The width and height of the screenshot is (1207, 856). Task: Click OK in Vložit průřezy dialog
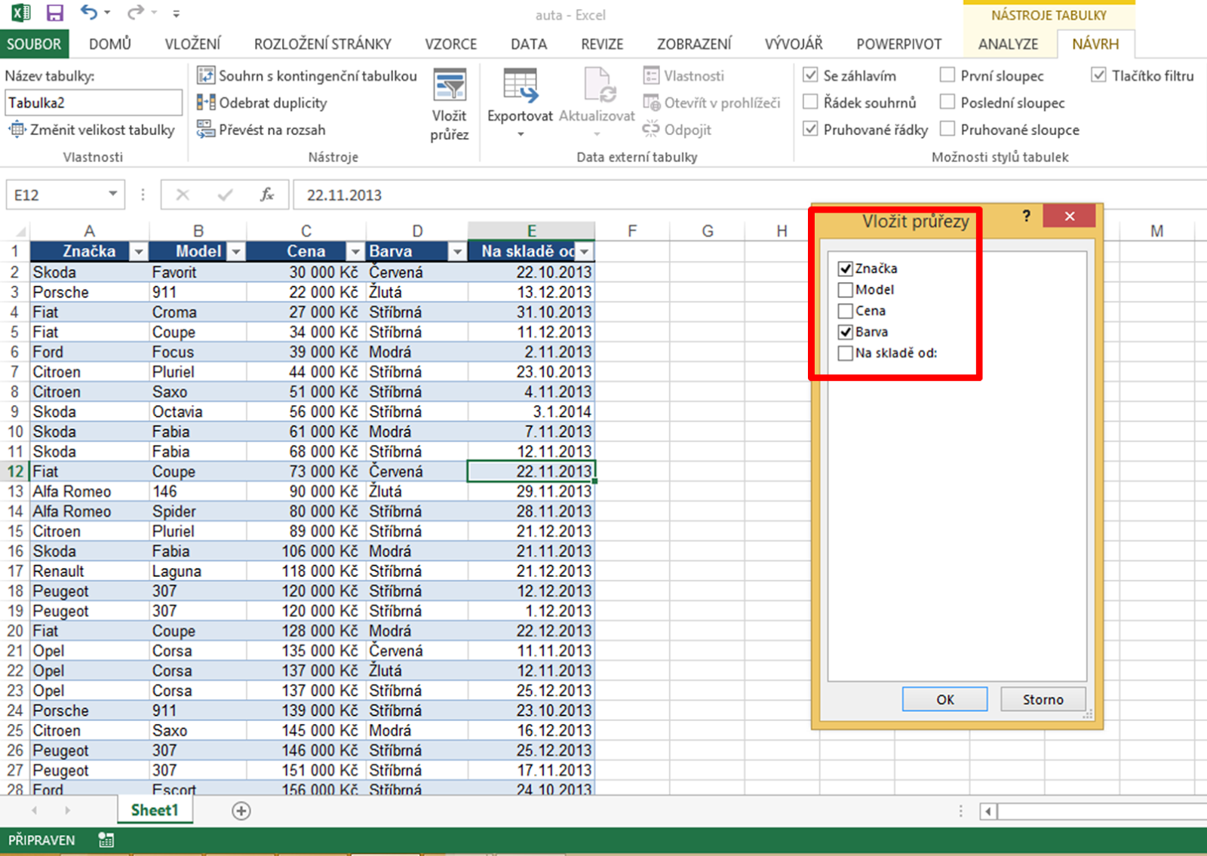tap(945, 699)
